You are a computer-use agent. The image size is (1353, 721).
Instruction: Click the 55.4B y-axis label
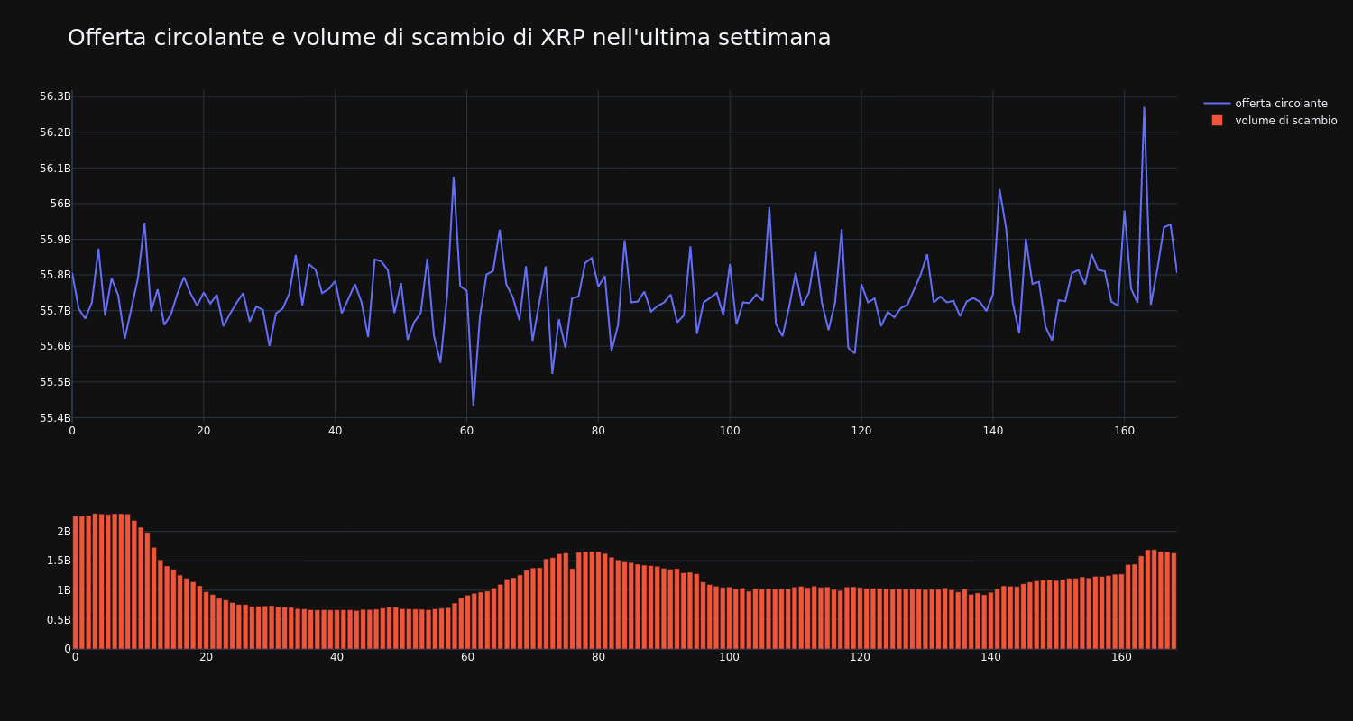click(x=55, y=418)
